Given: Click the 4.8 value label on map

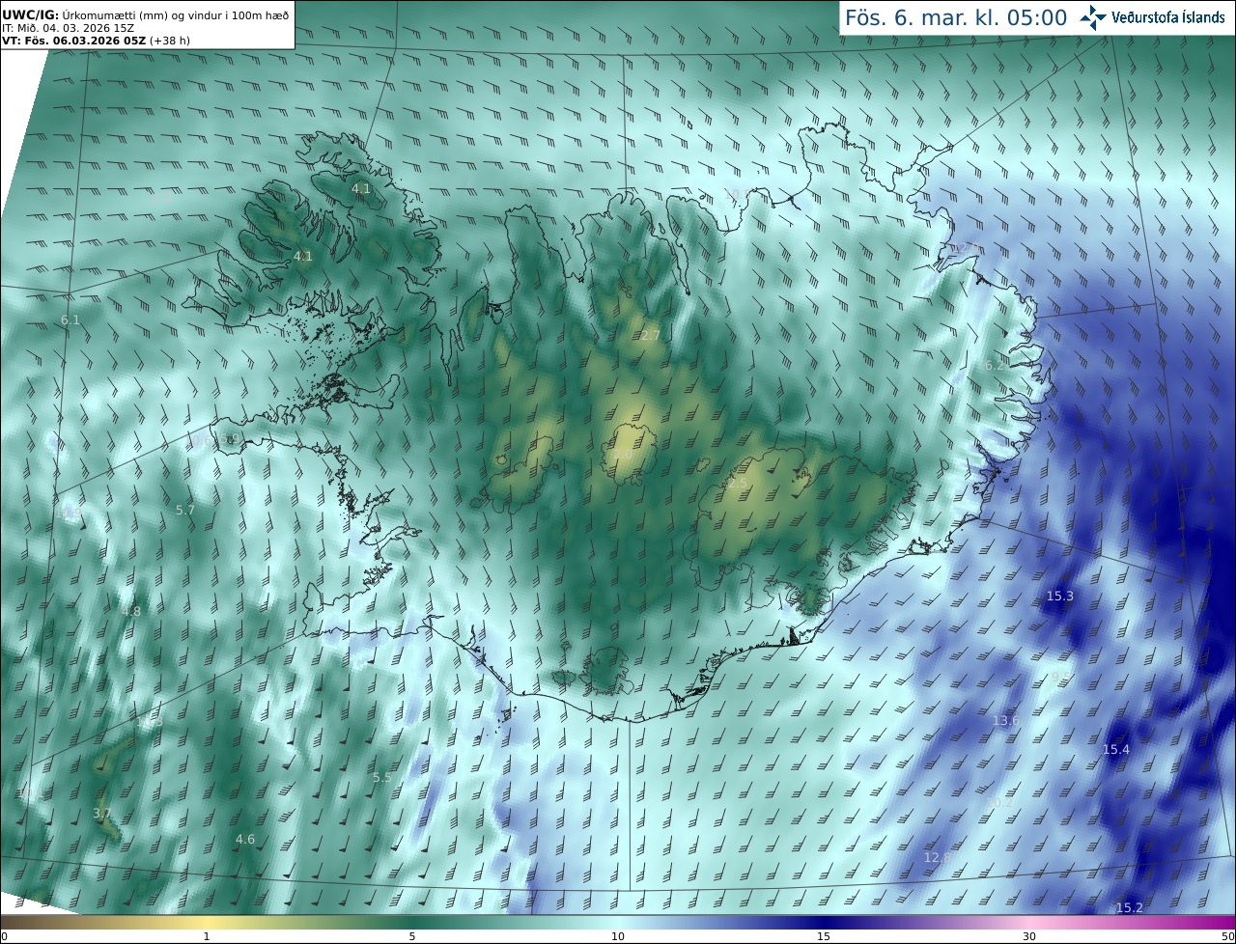Looking at the screenshot, I should (130, 612).
